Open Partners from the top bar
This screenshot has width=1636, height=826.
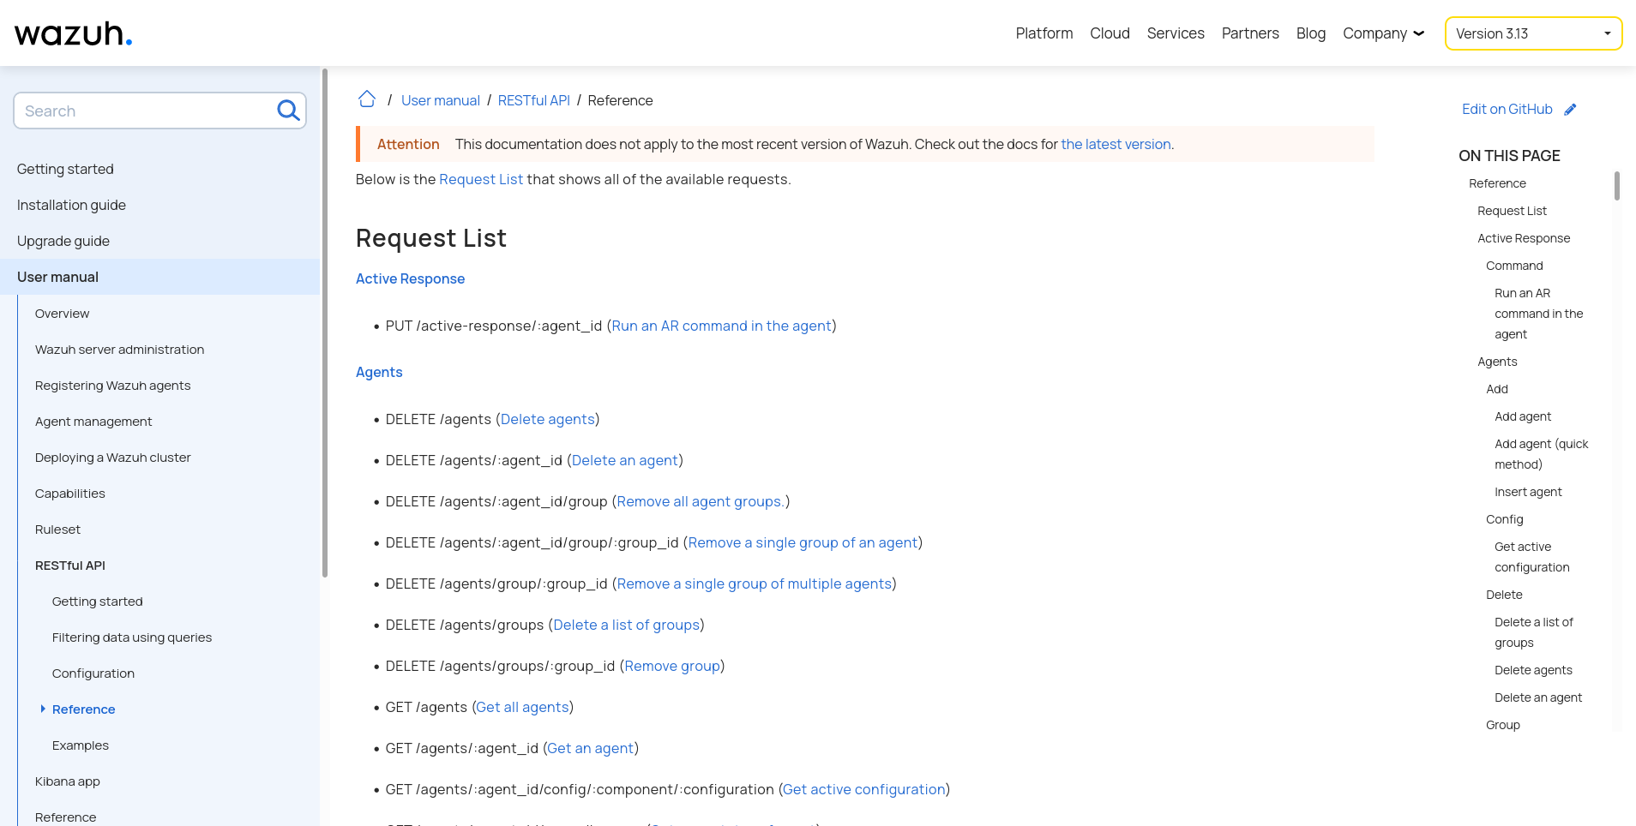pyautogui.click(x=1249, y=33)
